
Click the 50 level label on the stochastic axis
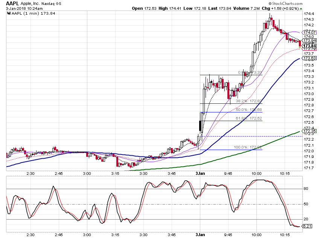[306, 204]
